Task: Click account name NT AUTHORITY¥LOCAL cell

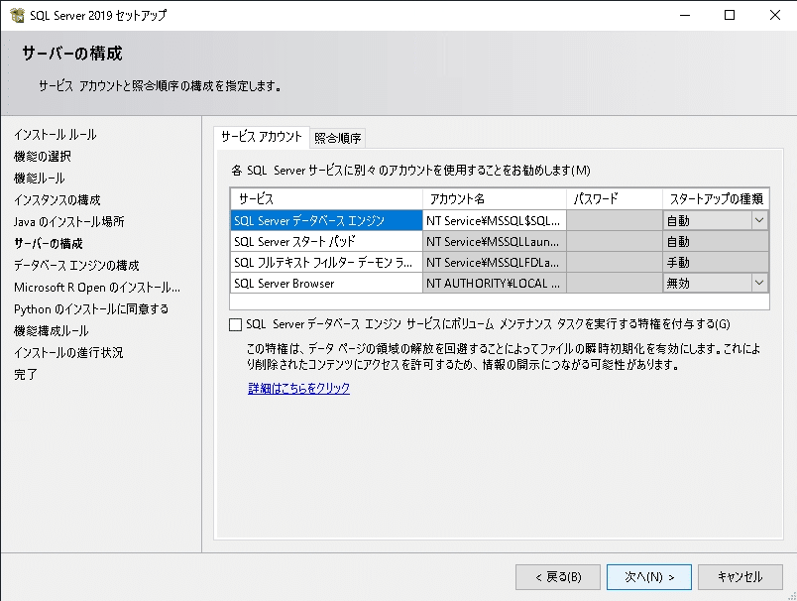Action: (494, 284)
